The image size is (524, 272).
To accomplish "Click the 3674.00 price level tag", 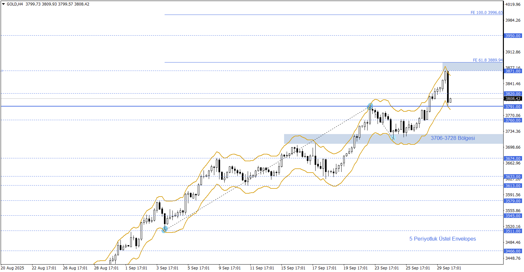I will (x=513, y=159).
